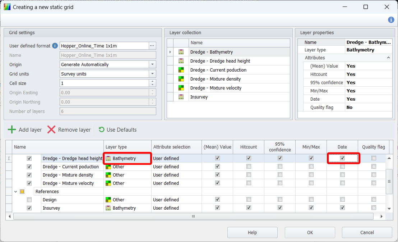The width and height of the screenshot is (398, 242).
Task: Click the red X Remove layer icon
Action: pos(51,130)
